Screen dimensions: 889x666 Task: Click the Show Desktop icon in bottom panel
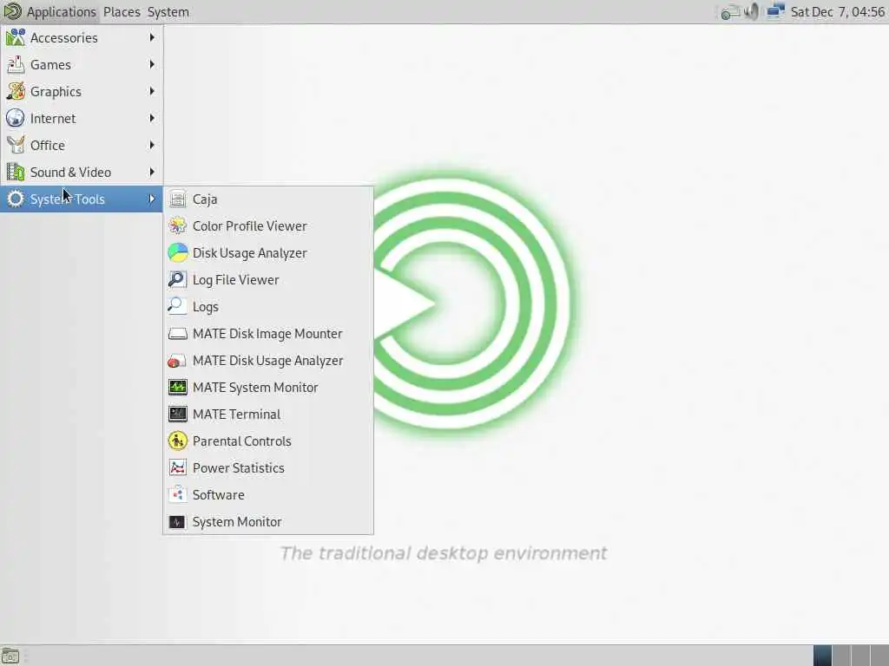point(10,656)
